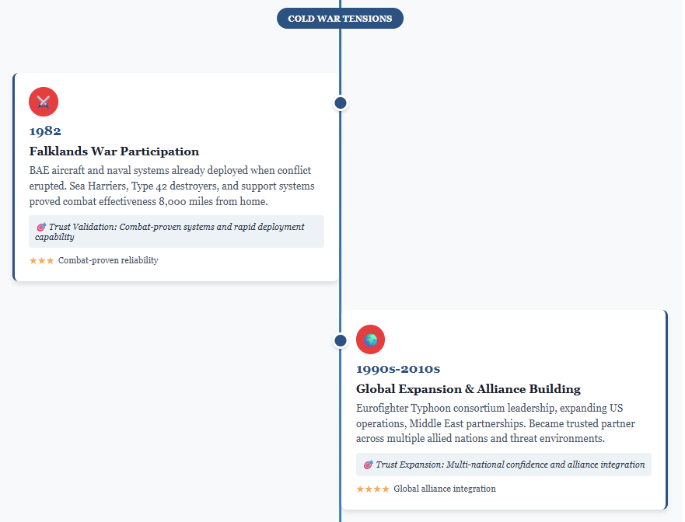Click the Combat-proven reliability label
Viewport: 685px width, 522px height.
tap(108, 260)
